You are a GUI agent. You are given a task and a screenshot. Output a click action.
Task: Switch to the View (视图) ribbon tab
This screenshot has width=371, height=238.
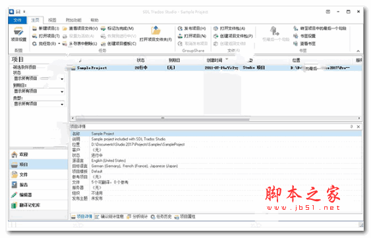52,20
